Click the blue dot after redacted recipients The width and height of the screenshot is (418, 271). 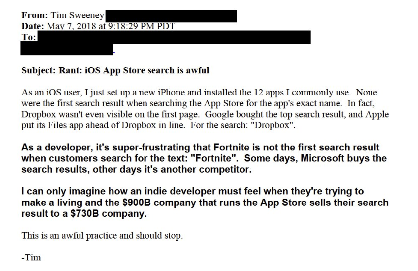[114, 52]
